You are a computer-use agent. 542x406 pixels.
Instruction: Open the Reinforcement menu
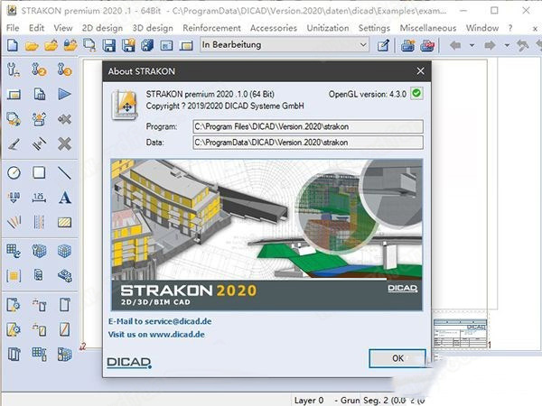coord(211,28)
